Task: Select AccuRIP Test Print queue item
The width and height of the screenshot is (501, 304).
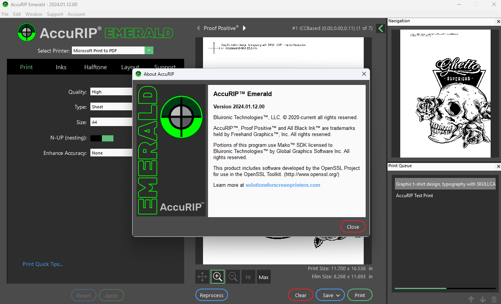Action: 414,196
